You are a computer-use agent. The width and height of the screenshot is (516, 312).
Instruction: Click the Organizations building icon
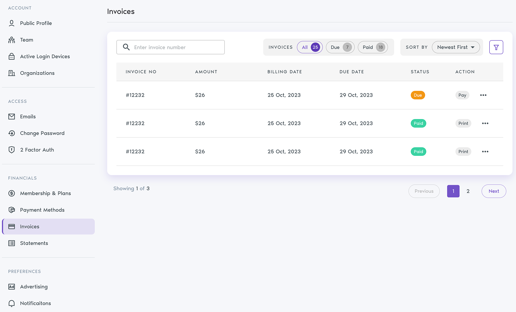point(11,73)
